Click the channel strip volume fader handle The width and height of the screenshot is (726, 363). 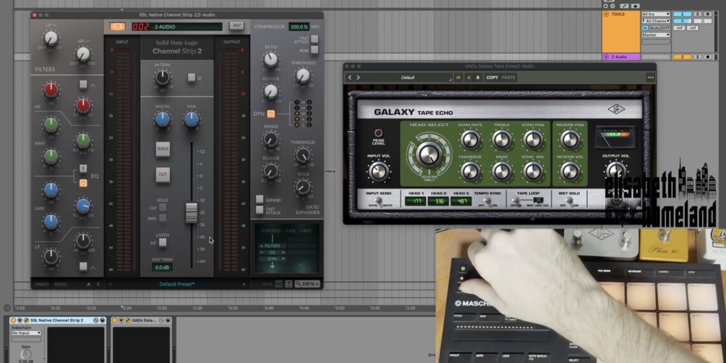tap(192, 213)
